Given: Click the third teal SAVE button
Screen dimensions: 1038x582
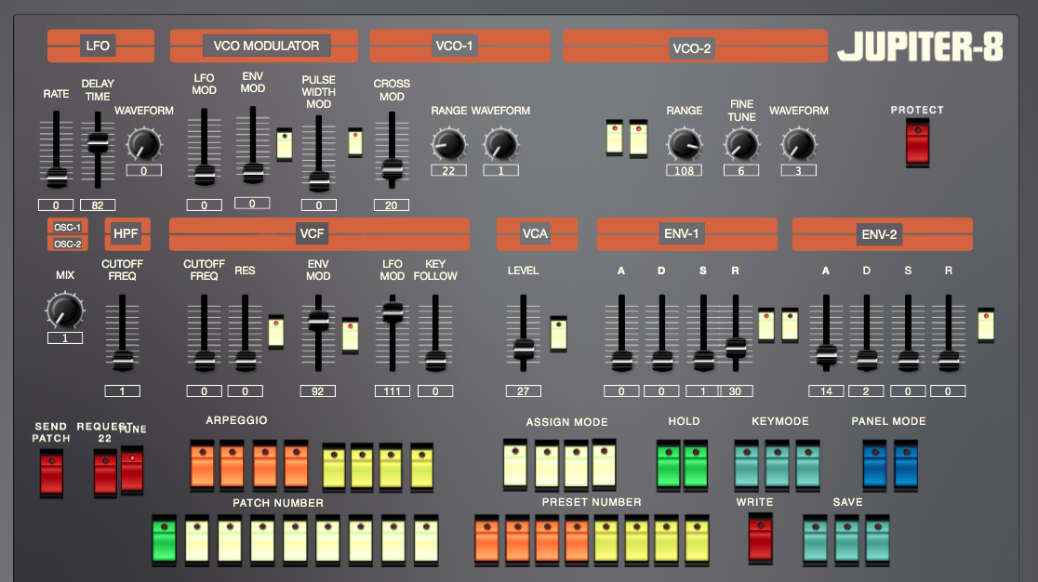Looking at the screenshot, I should tap(878, 540).
